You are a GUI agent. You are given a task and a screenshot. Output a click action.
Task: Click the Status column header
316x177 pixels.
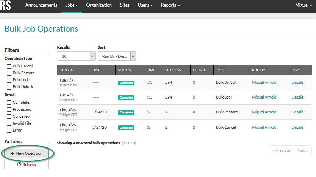pyautogui.click(x=130, y=70)
